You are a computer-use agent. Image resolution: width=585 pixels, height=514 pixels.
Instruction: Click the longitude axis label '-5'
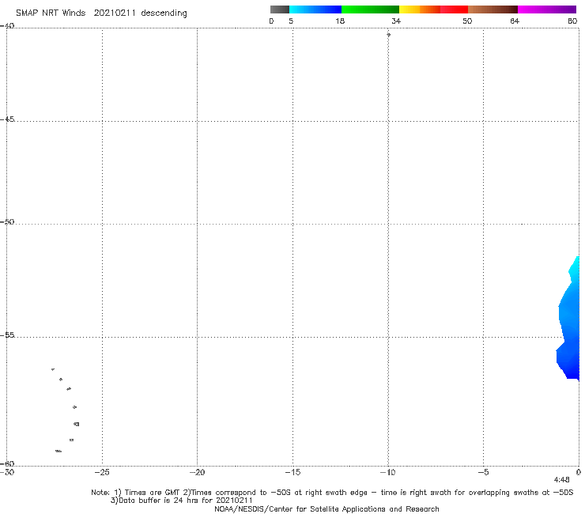pyautogui.click(x=483, y=472)
